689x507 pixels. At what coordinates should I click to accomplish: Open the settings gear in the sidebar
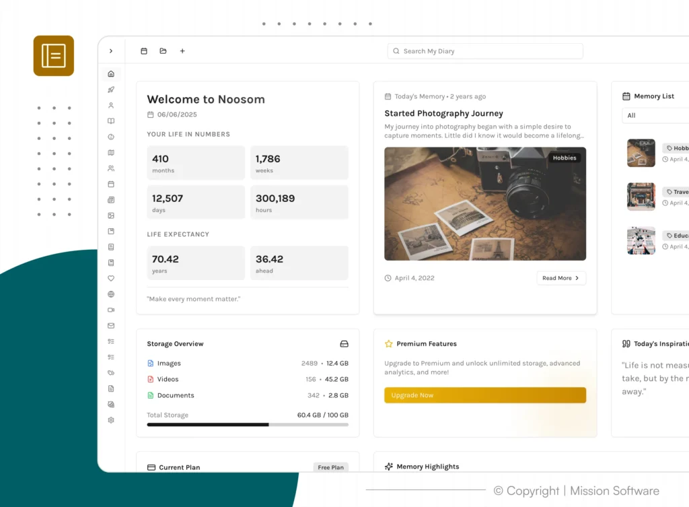point(111,420)
